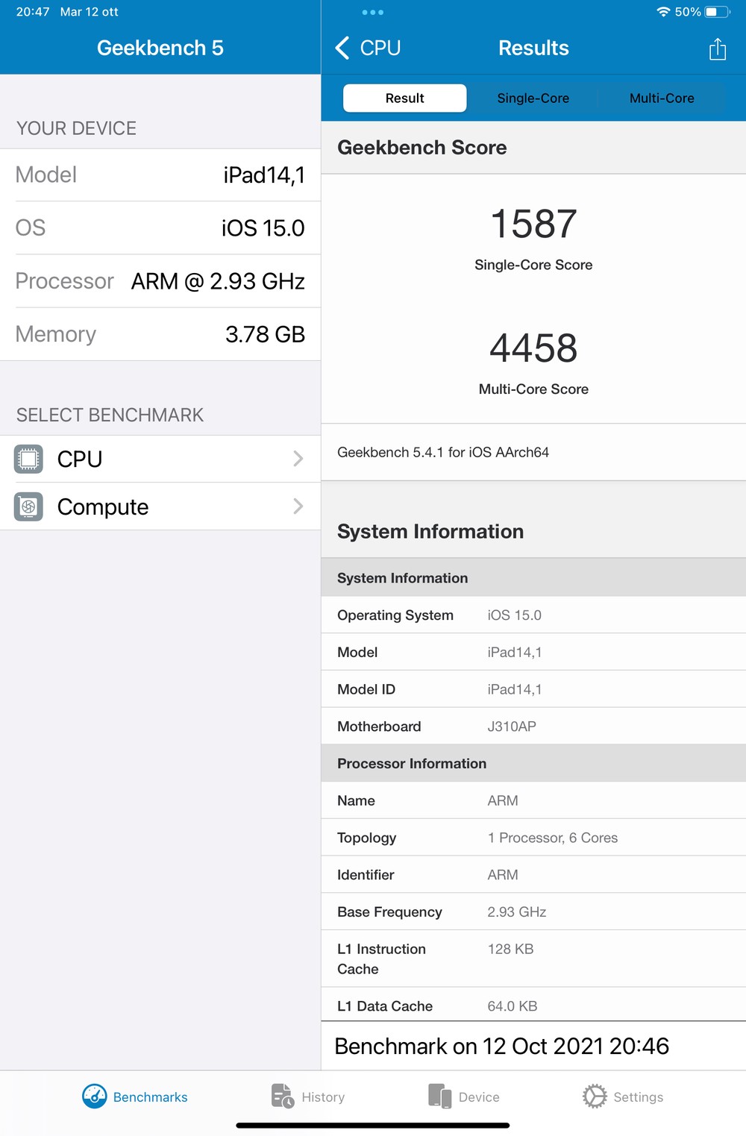Tap the CPU chip benchmark icon
This screenshot has height=1136, width=746.
pyautogui.click(x=28, y=459)
